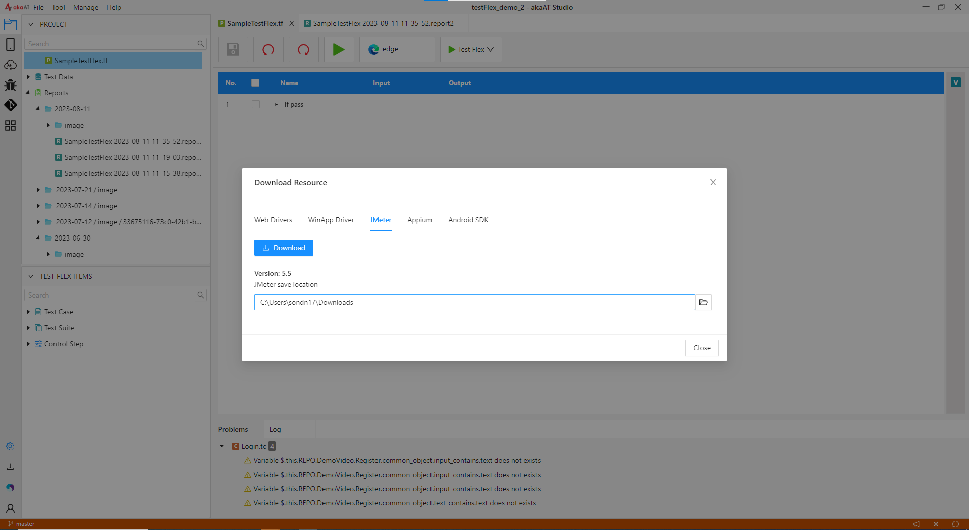Open the API cloud sidebar icon

click(10, 65)
